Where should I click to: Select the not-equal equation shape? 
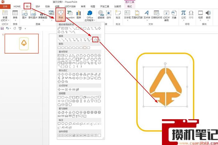pyautogui.click(x=78, y=89)
